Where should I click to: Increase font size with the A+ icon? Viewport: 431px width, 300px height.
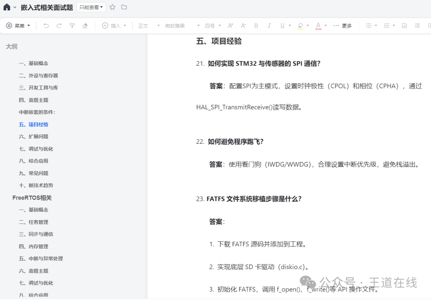pyautogui.click(x=230, y=25)
